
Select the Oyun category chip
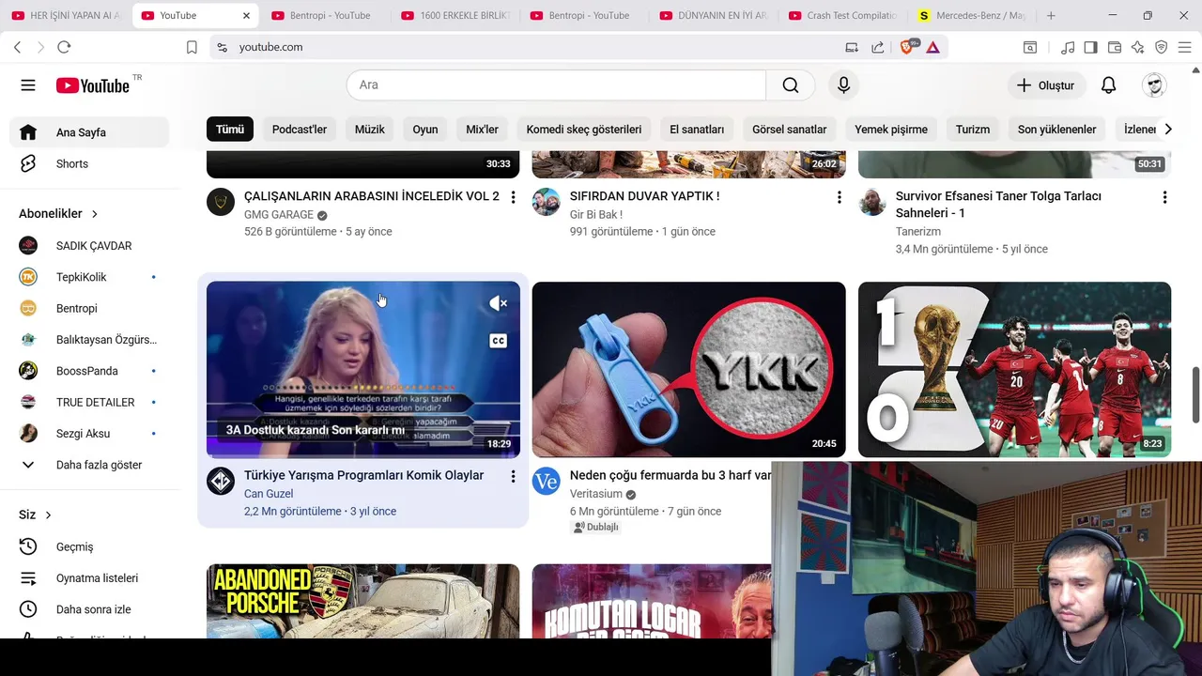click(x=425, y=130)
